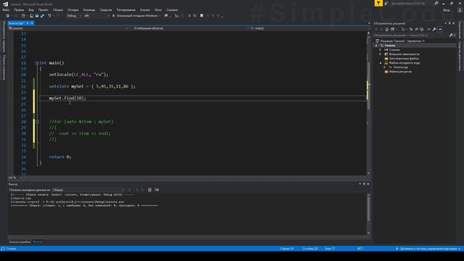Click the new project toolbar icon
464x261 pixels.
pos(23,16)
